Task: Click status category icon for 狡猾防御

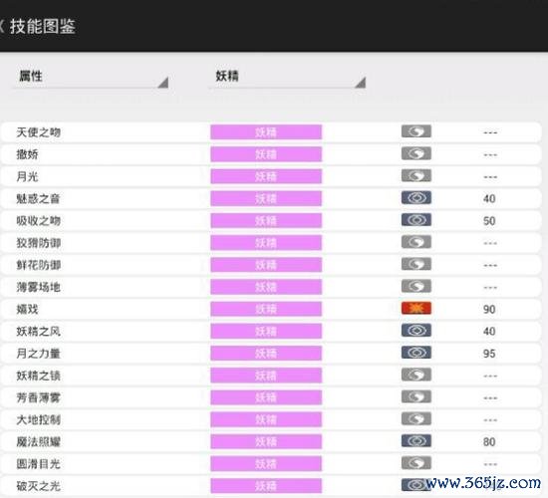Action: point(415,242)
